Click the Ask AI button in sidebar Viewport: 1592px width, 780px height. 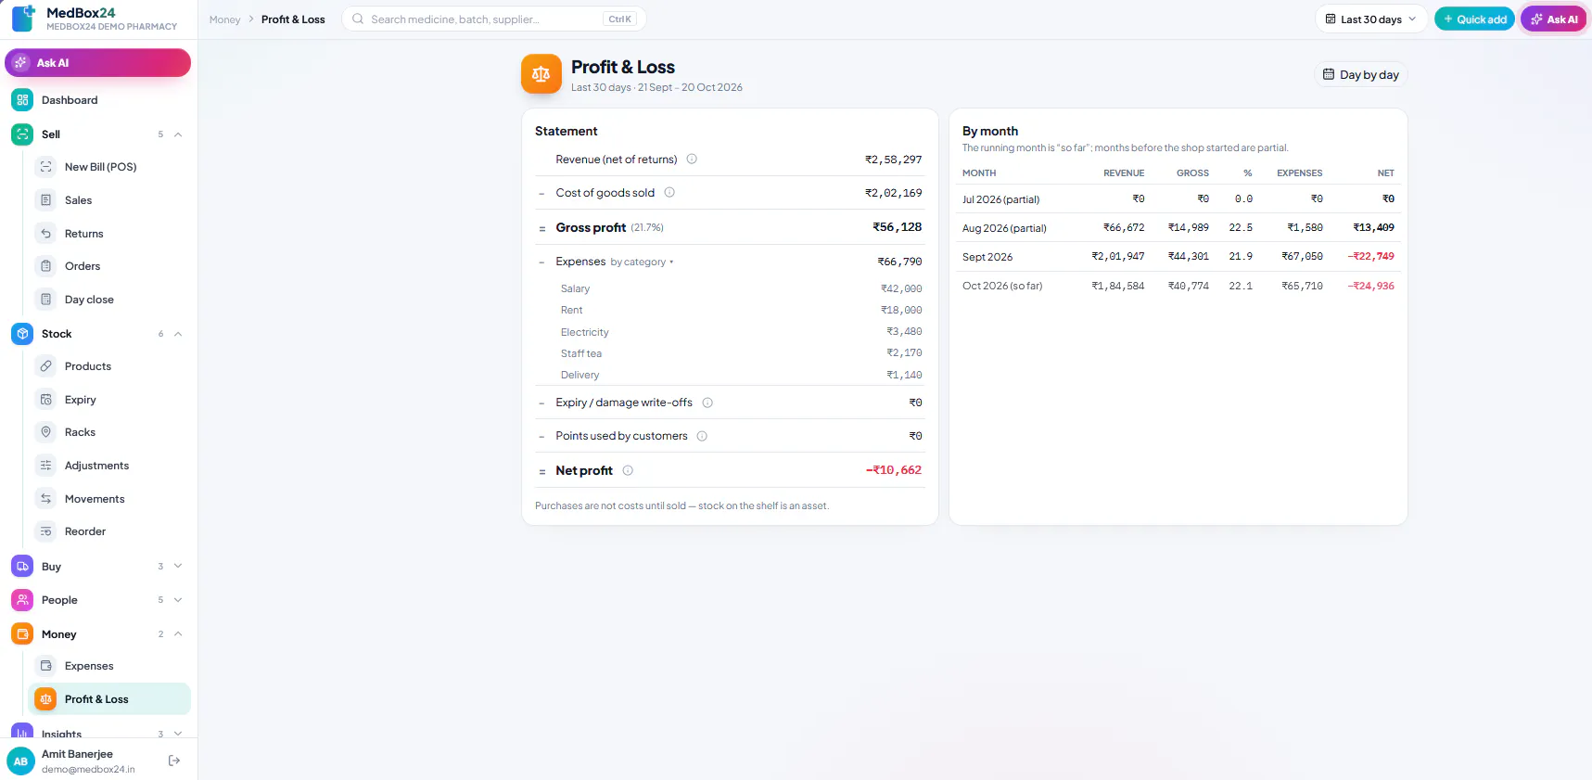tap(97, 63)
